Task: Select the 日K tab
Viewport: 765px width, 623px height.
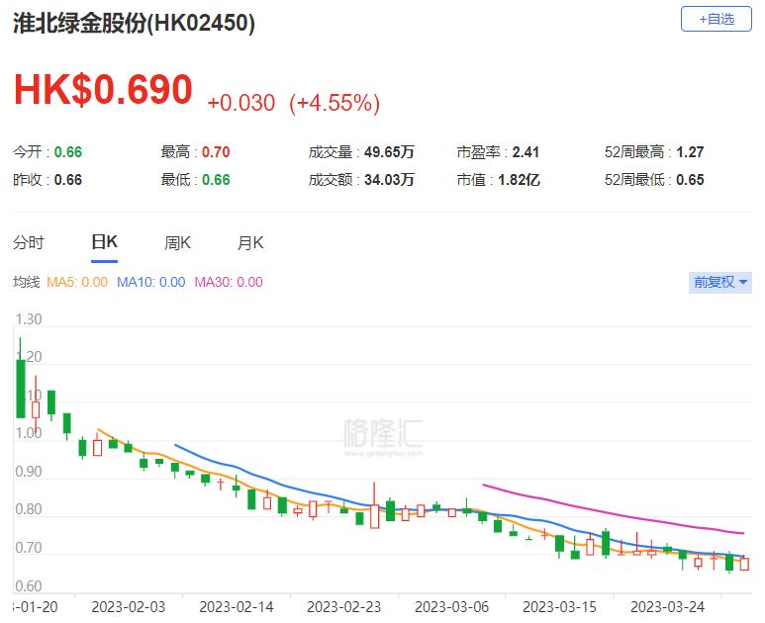Action: [104, 242]
